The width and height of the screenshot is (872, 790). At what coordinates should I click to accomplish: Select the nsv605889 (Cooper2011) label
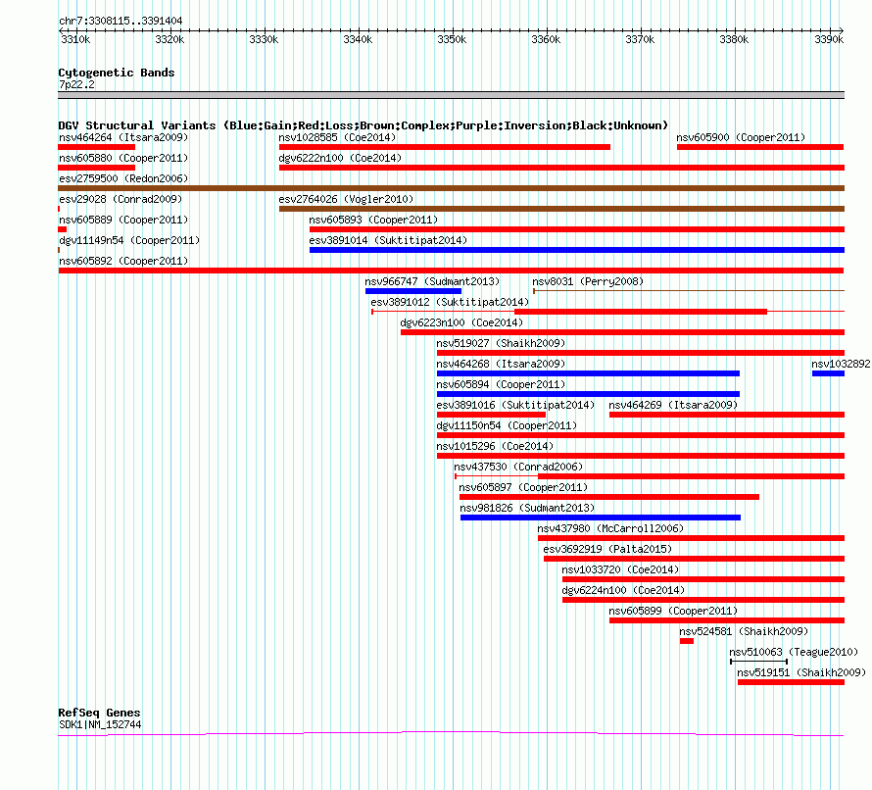tap(123, 220)
